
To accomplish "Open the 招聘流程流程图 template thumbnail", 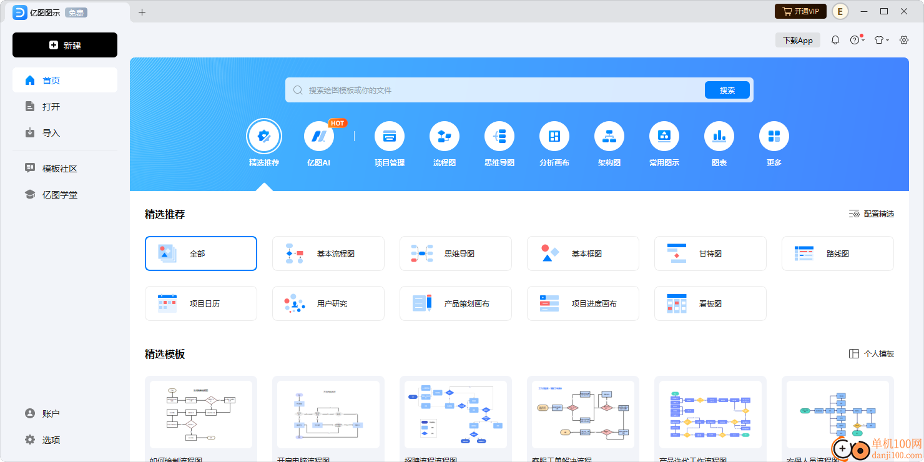I will 456,415.
